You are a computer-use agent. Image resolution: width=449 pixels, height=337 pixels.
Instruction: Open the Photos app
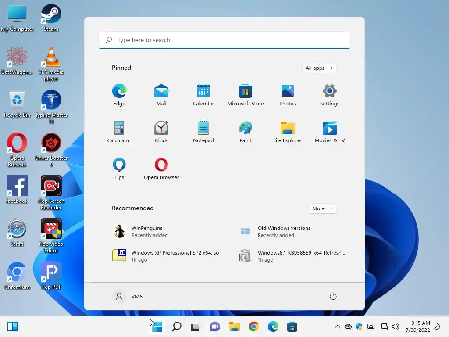[288, 95]
